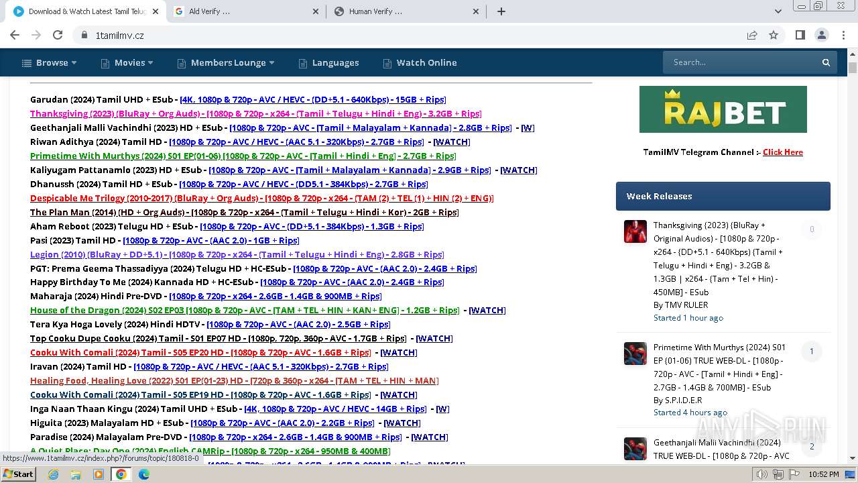Open the Thanksgiving (2023) BluRay link

255,113
